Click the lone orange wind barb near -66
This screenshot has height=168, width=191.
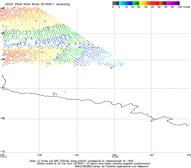65,92
